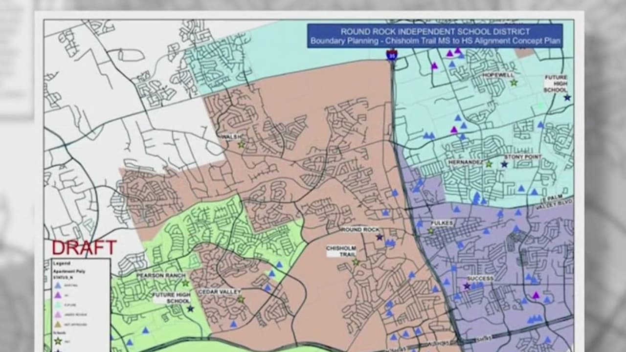Select the Cedar Valley star marker
The height and width of the screenshot is (352, 626).
click(240, 299)
